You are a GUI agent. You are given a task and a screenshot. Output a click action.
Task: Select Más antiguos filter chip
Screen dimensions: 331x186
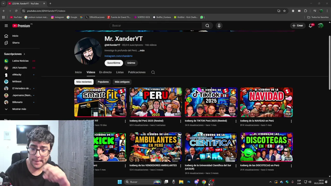coord(122,82)
